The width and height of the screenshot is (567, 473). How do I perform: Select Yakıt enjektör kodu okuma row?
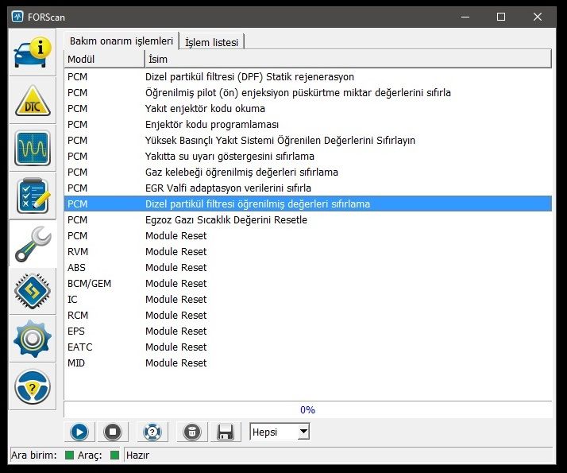pos(308,109)
